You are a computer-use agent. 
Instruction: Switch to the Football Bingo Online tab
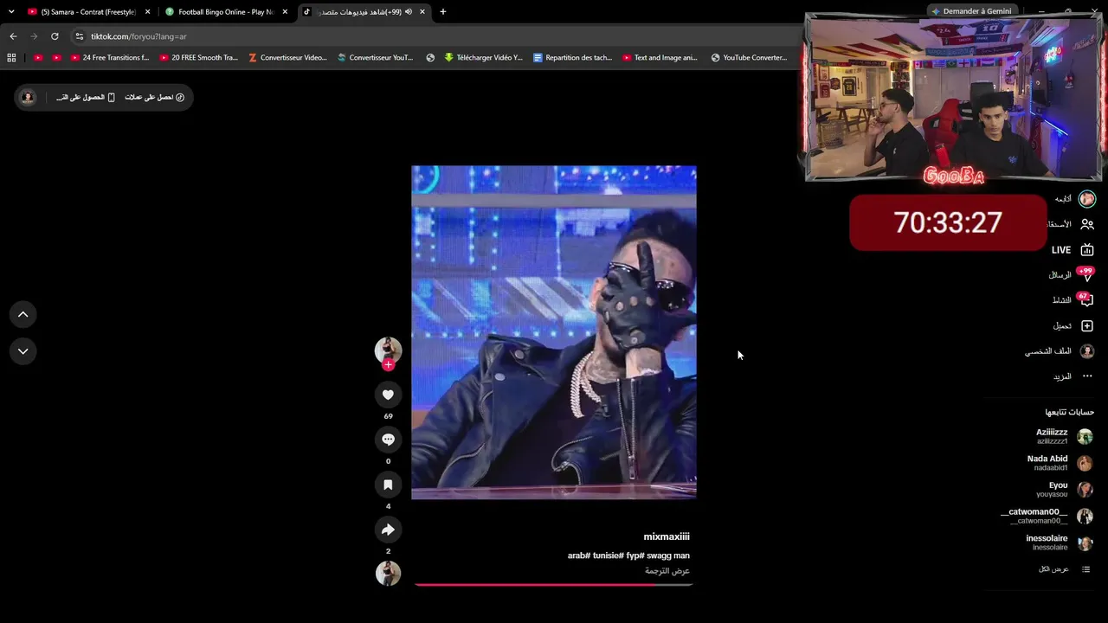pos(225,12)
